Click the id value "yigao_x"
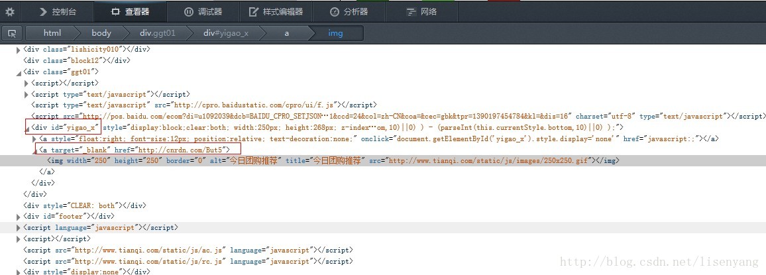 tap(81, 127)
